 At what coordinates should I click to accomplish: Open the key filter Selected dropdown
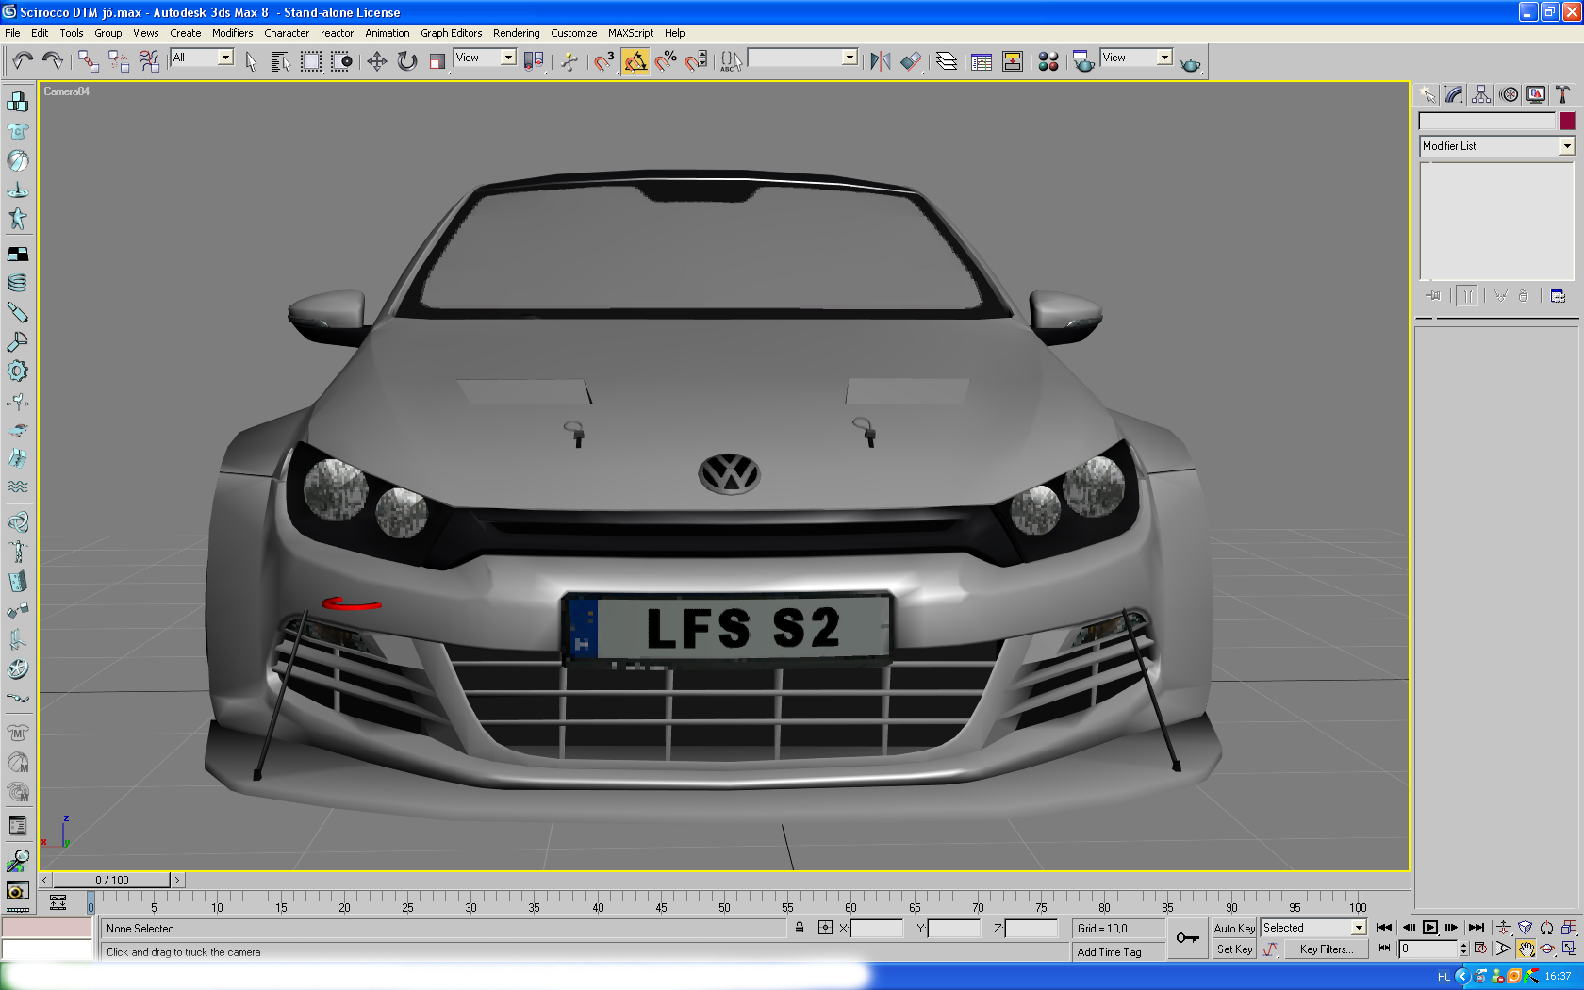(1313, 928)
